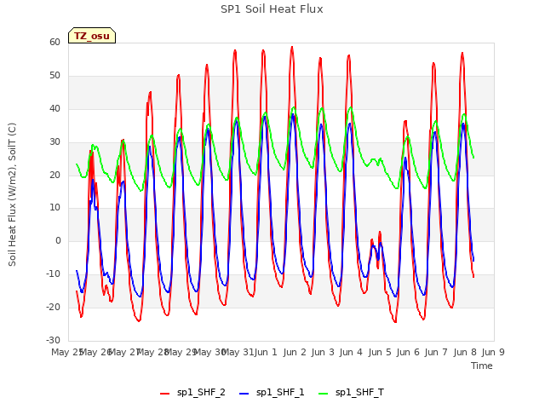Click the 20 y-axis tick label

click(x=54, y=175)
